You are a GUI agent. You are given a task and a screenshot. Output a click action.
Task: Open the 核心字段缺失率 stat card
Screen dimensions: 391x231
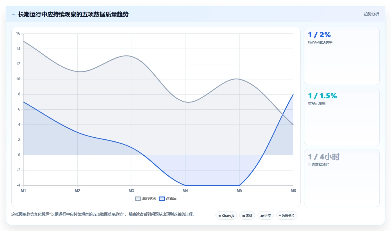342,56
